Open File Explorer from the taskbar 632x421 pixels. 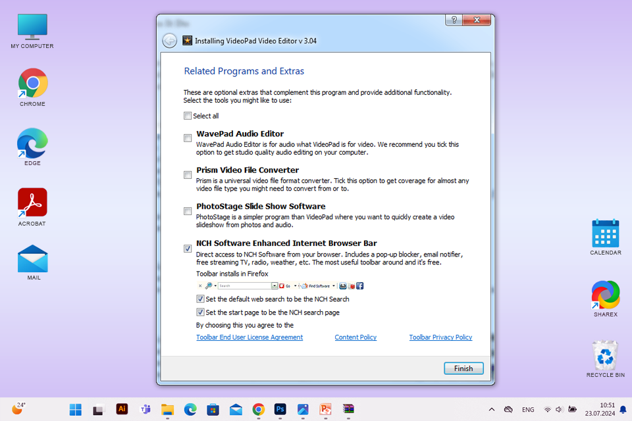coord(167,410)
